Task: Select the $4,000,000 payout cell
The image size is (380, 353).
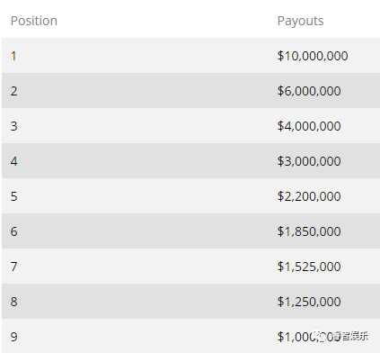Action: point(309,126)
